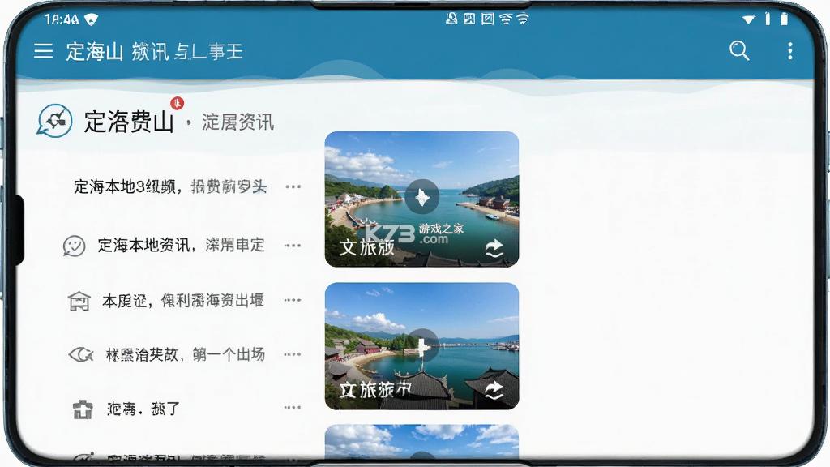Viewport: 830px width, 467px height.
Task: Tap the app title text in header bar
Action: tap(154, 52)
